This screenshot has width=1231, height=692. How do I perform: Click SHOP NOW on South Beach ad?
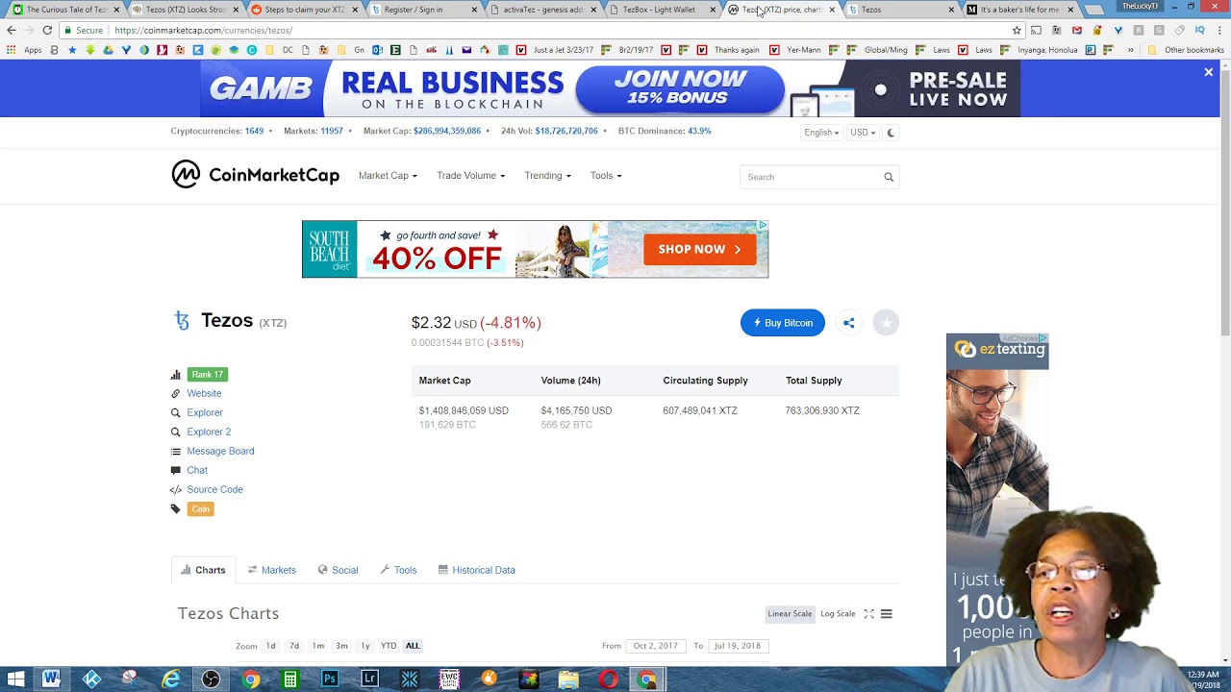click(x=699, y=249)
